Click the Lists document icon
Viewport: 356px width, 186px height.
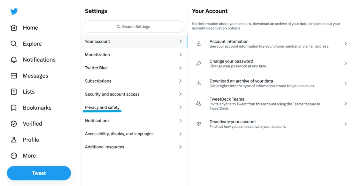click(x=13, y=92)
